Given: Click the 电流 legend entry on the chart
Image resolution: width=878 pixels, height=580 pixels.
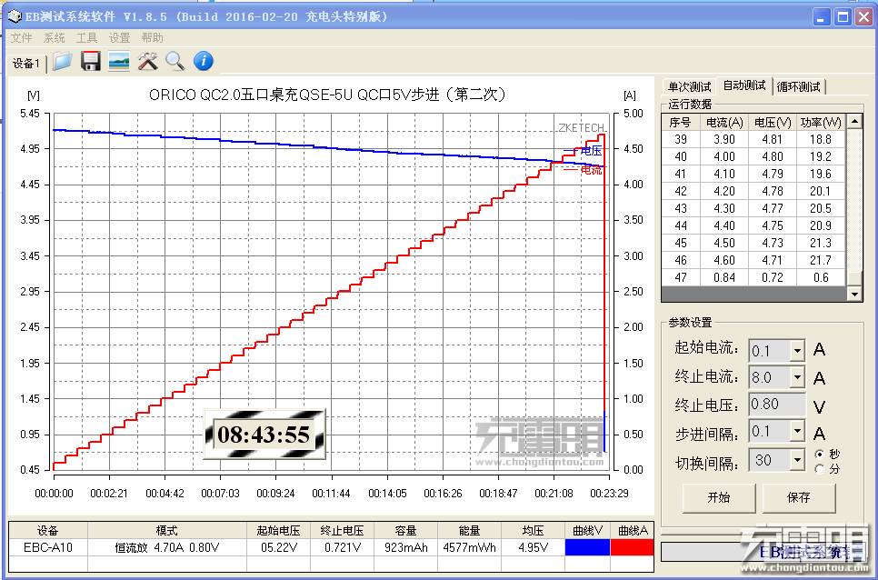Looking at the screenshot, I should (x=584, y=169).
